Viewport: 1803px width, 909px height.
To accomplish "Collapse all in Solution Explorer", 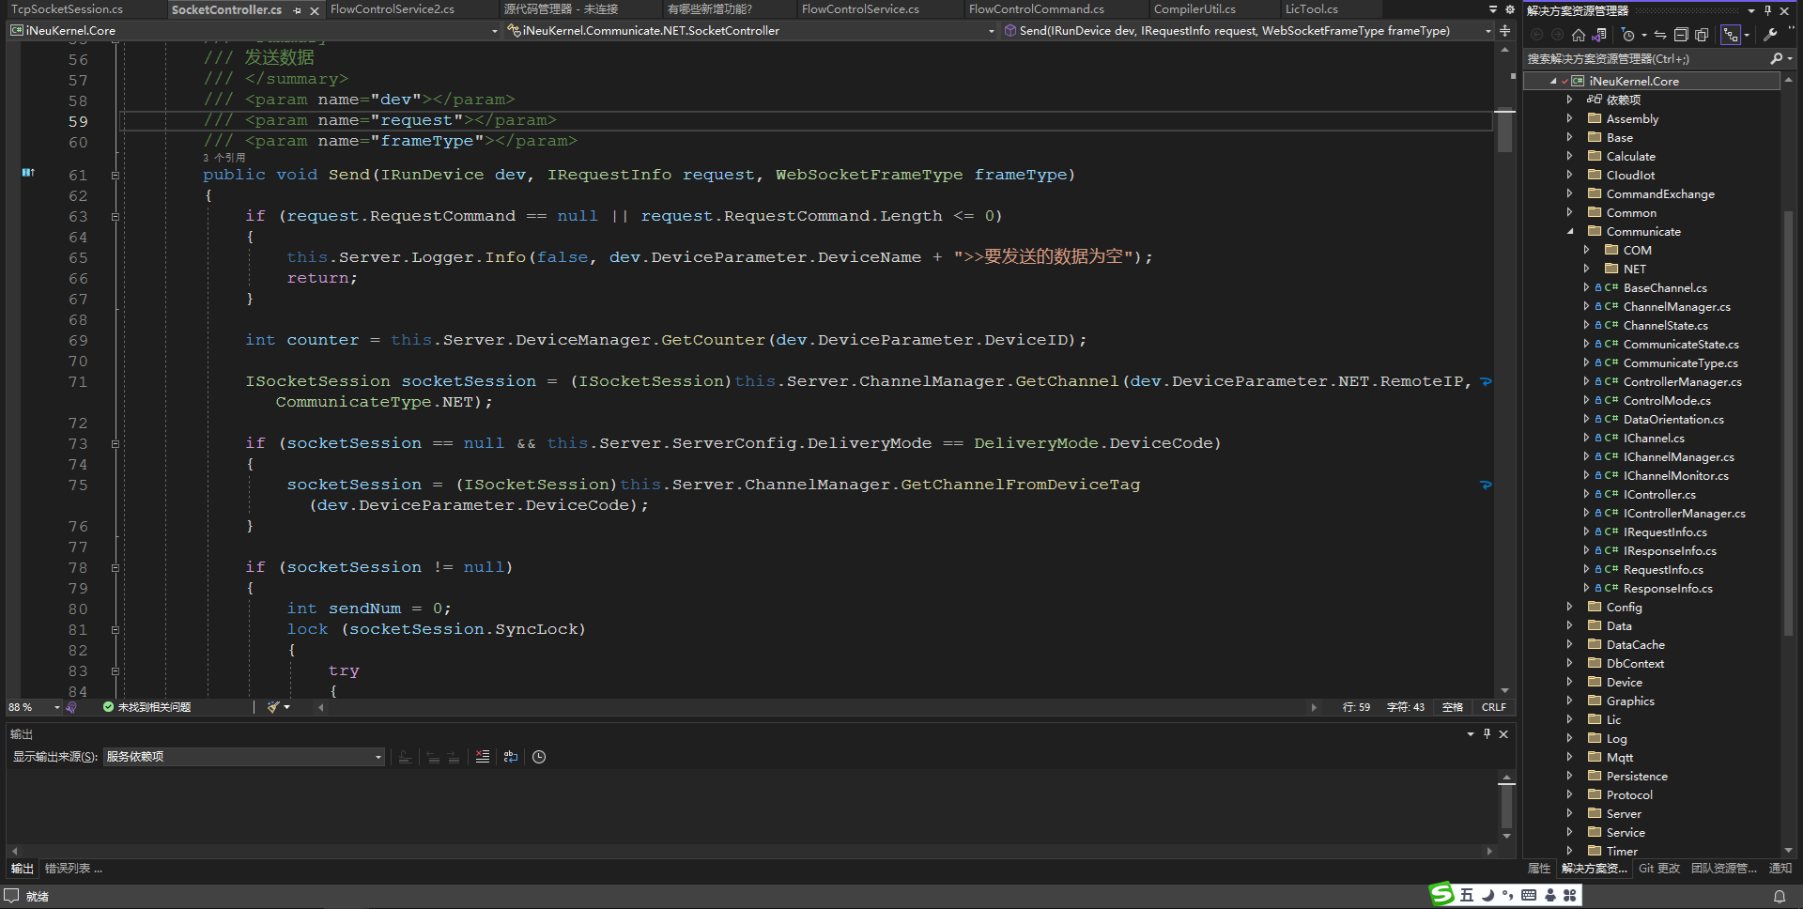I will [1681, 35].
